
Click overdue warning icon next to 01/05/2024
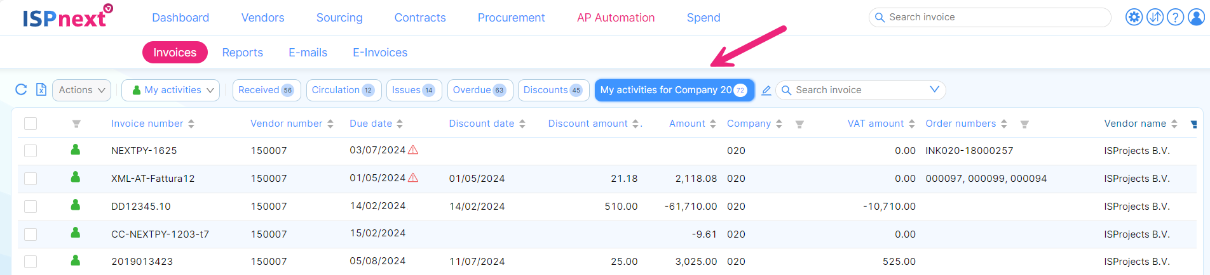[x=413, y=177]
